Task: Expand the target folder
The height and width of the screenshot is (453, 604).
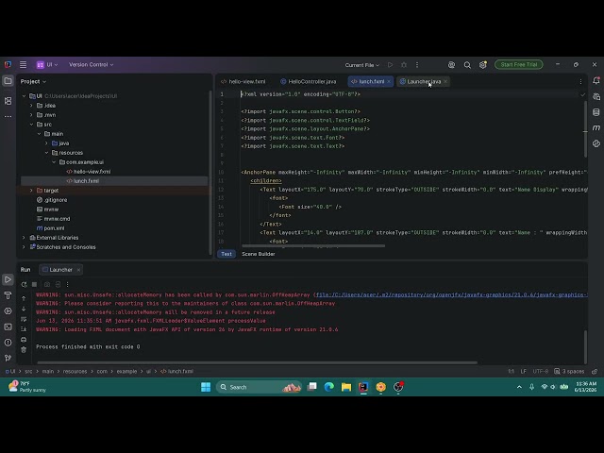Action: point(31,191)
